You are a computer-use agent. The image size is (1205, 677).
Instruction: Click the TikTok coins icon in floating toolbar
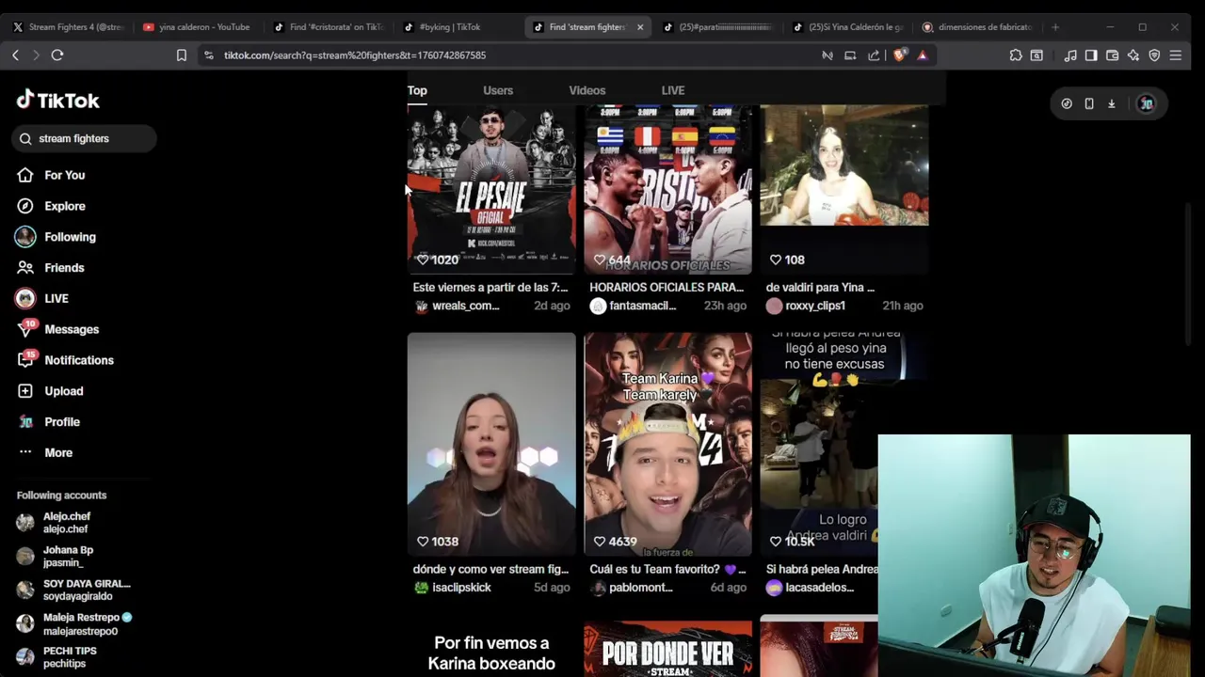coord(1067,103)
